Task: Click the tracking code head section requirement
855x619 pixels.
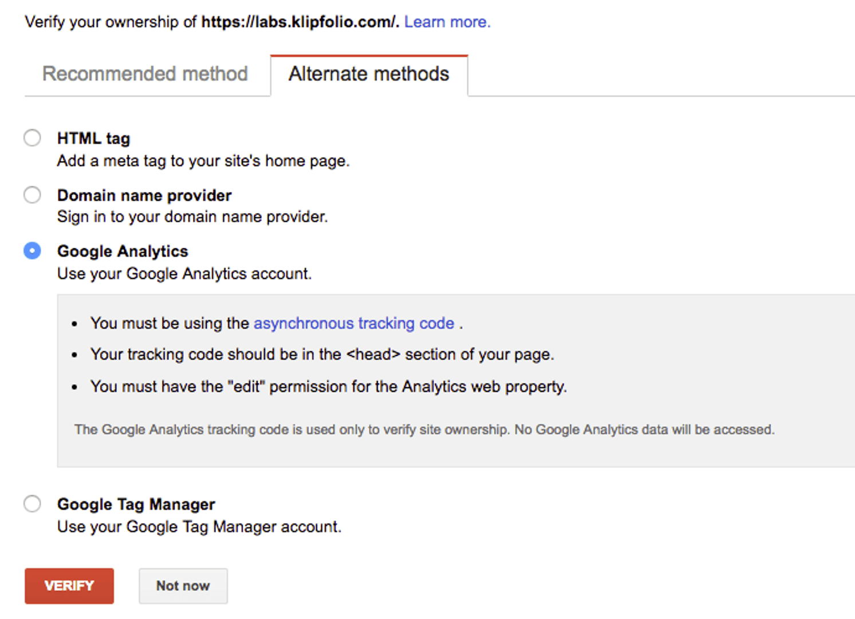Action: coord(322,354)
